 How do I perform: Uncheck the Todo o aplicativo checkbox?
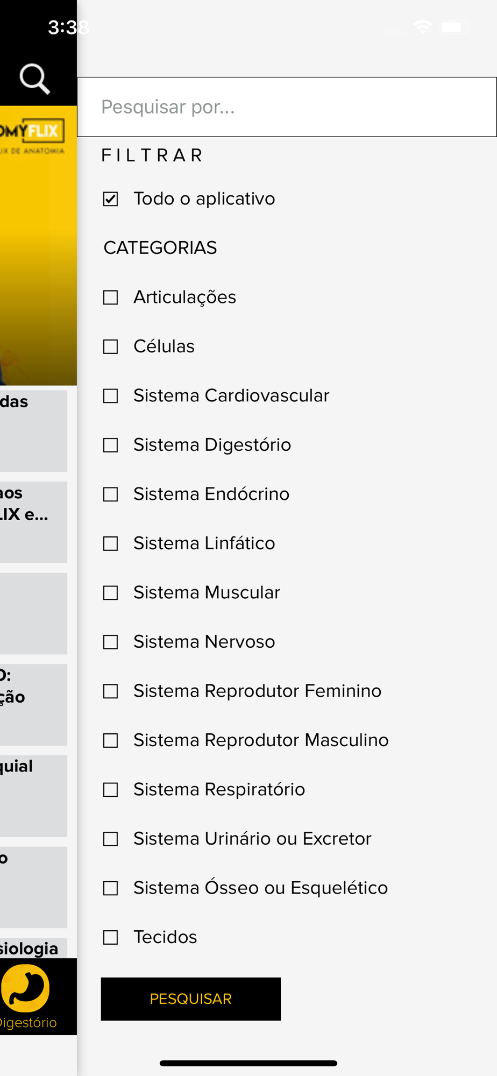[110, 199]
